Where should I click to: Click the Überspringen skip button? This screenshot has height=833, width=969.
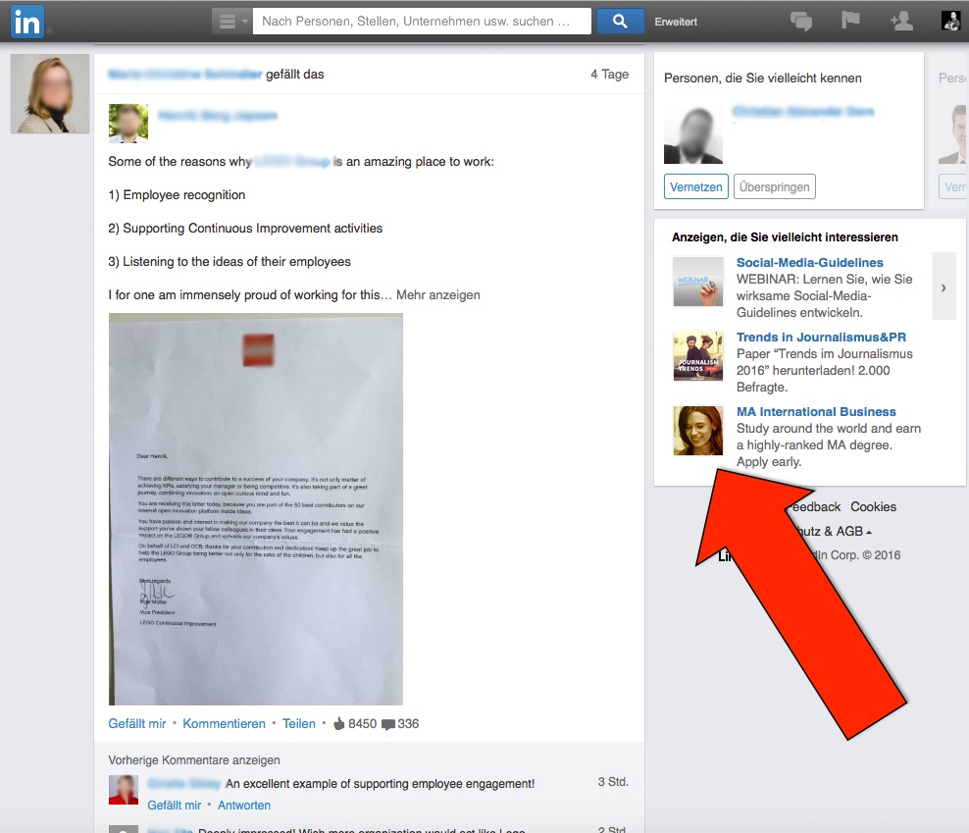click(x=775, y=186)
